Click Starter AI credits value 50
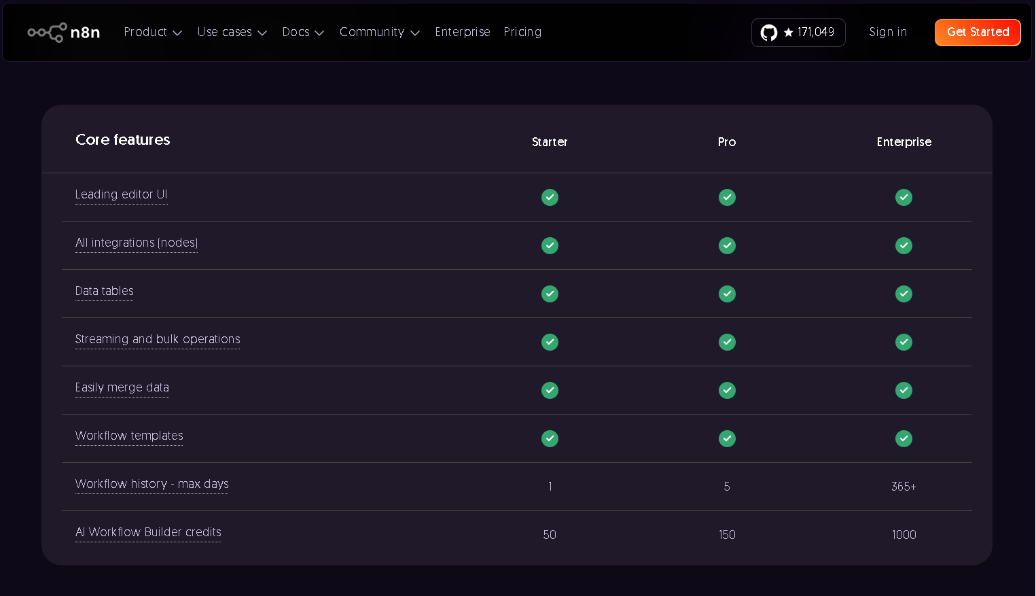Image resolution: width=1036 pixels, height=596 pixels. (x=550, y=535)
